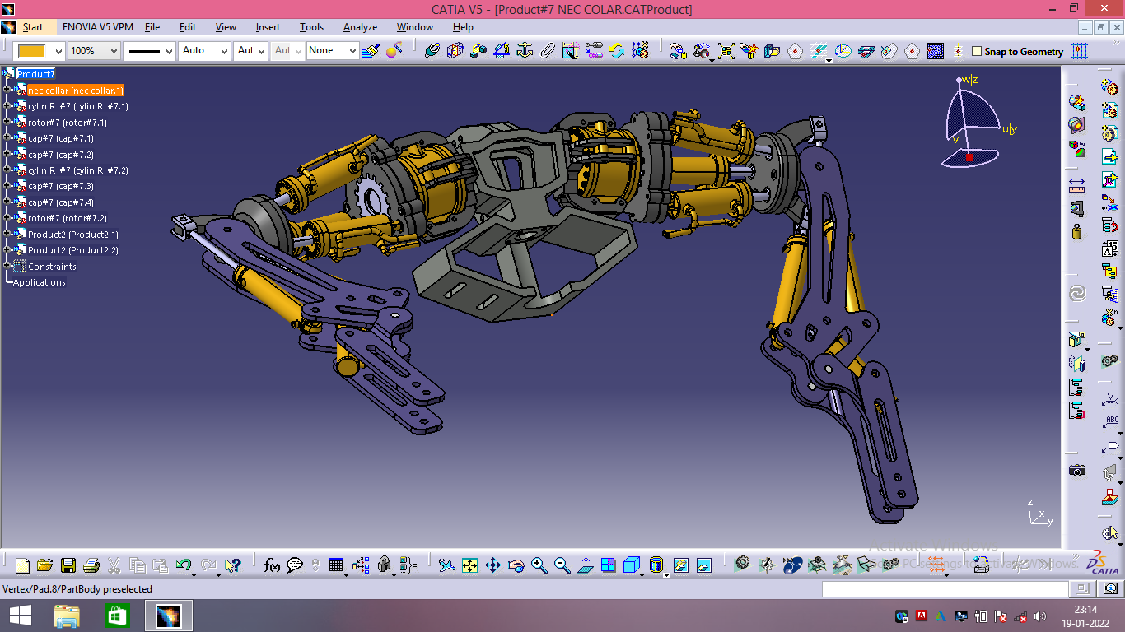The width and height of the screenshot is (1125, 632).
Task: Expand the rotor#7 (rotor#7.1) node
Action: (7, 122)
